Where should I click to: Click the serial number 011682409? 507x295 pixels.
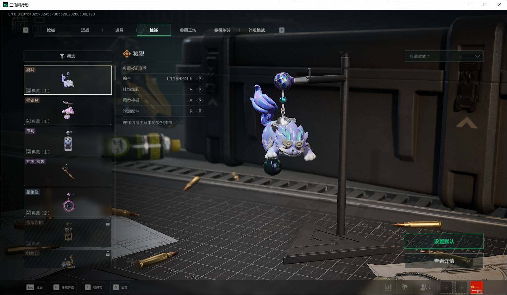click(x=179, y=78)
